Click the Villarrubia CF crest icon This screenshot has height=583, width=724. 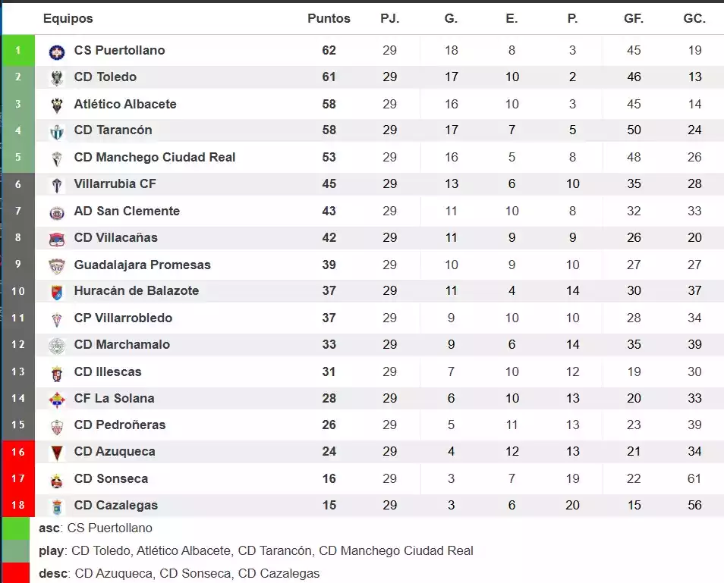(57, 184)
